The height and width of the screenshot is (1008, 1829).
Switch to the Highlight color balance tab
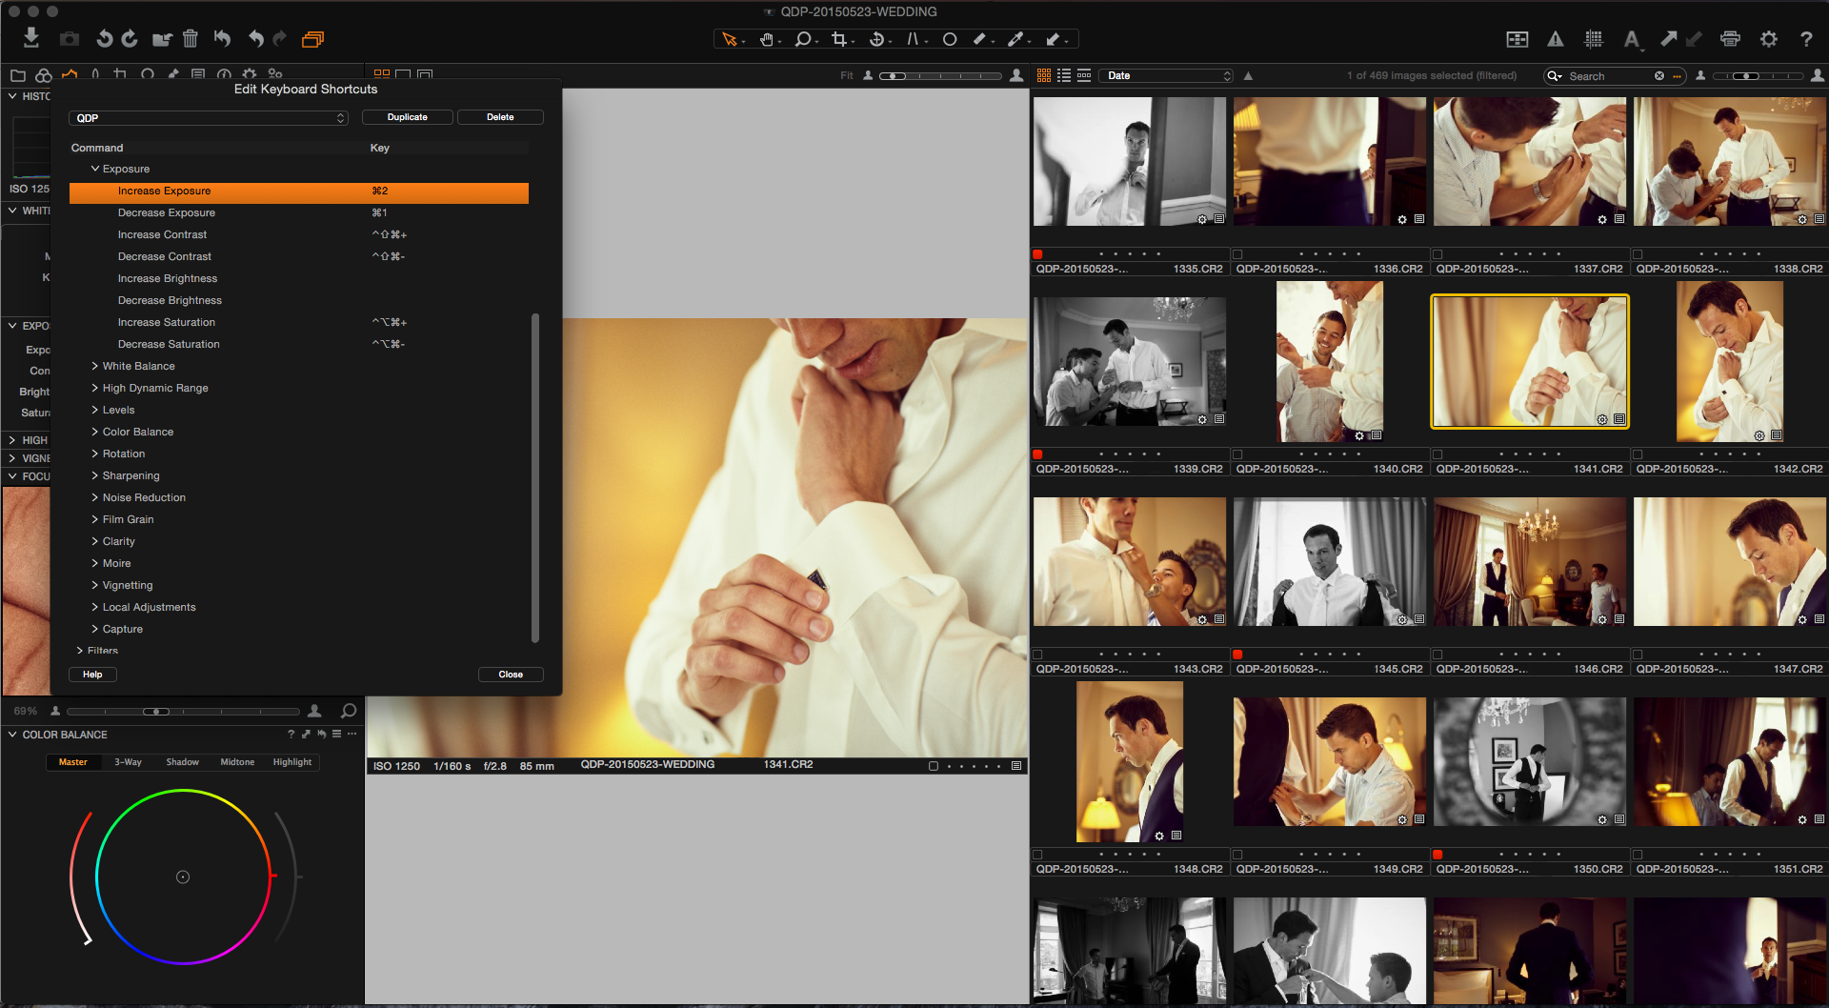pyautogui.click(x=292, y=762)
